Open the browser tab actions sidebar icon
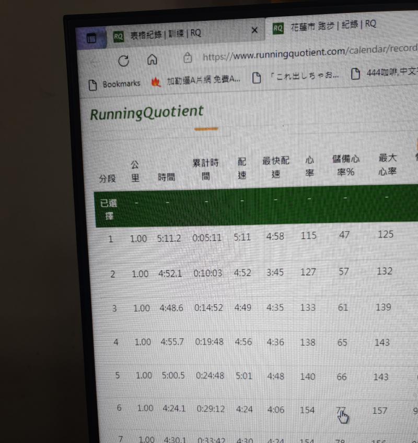The height and width of the screenshot is (443, 418). (x=91, y=39)
